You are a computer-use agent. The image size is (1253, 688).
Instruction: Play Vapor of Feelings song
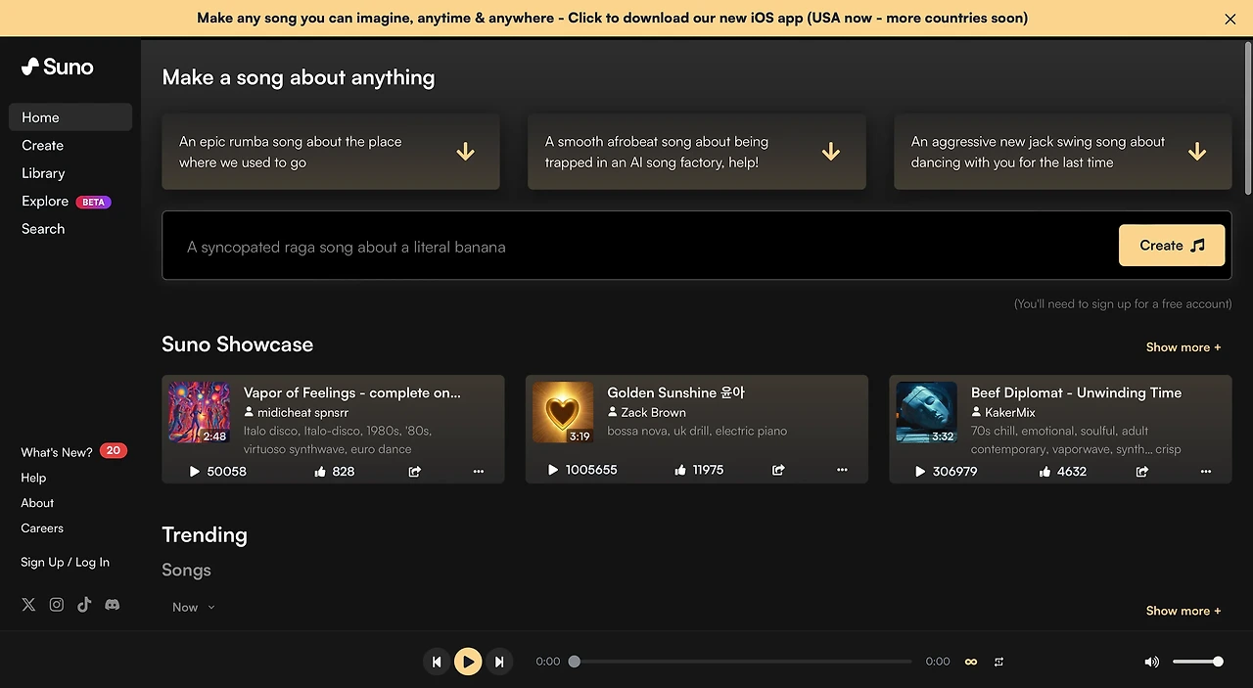click(194, 471)
